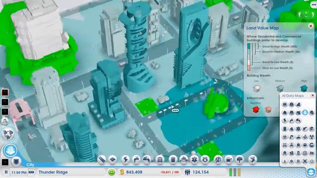Open the Zones tool in the bottom toolbar
The height and width of the screenshot is (178, 317).
coord(112,159)
